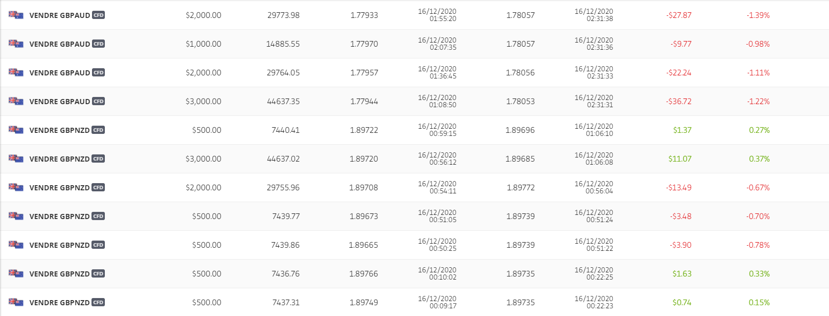
Task: Click the 0.33% gain percentage
Action: [x=759, y=274]
